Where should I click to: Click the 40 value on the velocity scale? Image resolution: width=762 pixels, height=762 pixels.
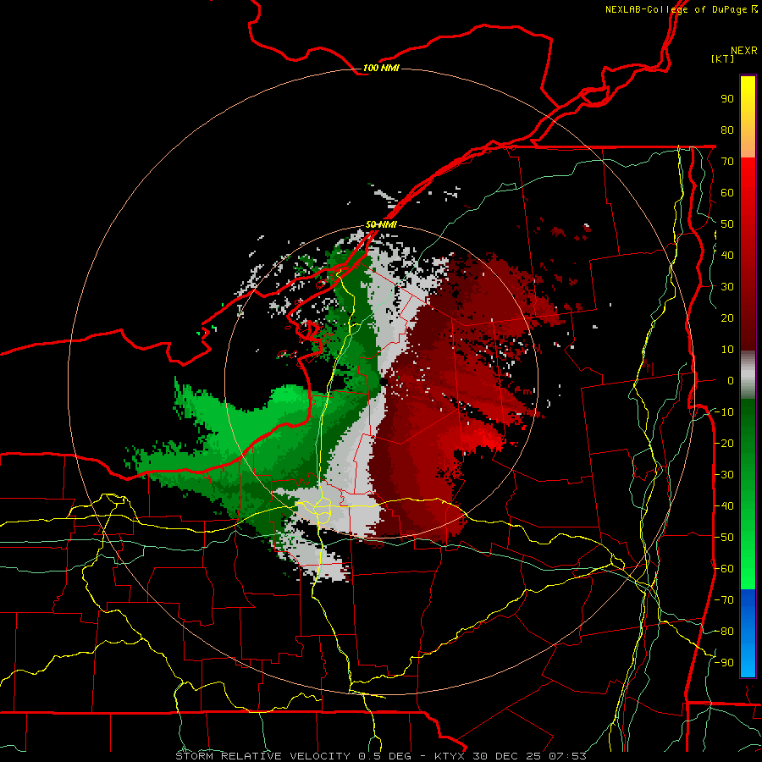[x=727, y=256]
